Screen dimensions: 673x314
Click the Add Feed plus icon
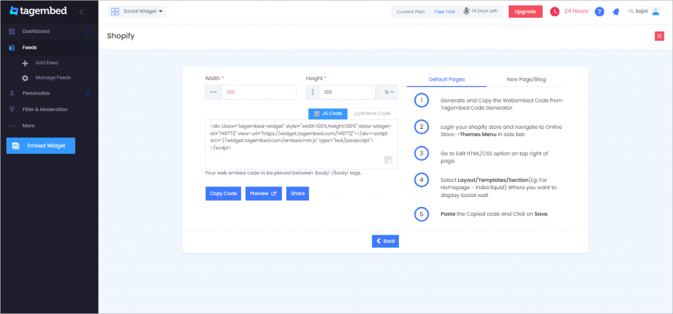click(26, 63)
